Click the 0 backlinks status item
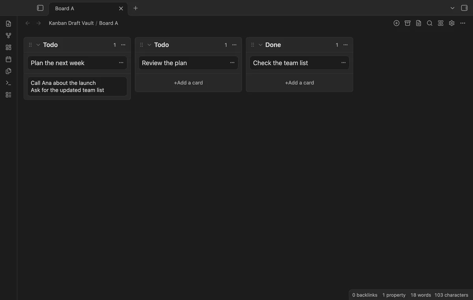 365,295
